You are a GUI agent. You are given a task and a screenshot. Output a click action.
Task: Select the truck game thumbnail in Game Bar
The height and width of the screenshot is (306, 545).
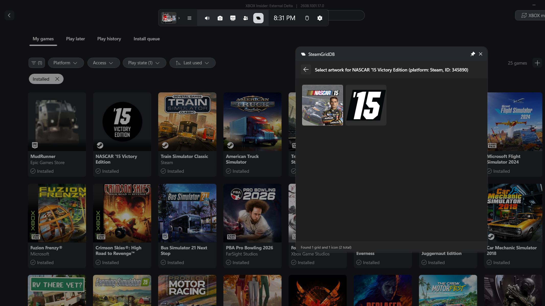click(x=169, y=18)
